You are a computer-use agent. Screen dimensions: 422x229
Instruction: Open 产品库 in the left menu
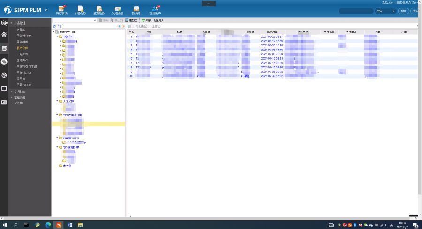pyautogui.click(x=21, y=30)
